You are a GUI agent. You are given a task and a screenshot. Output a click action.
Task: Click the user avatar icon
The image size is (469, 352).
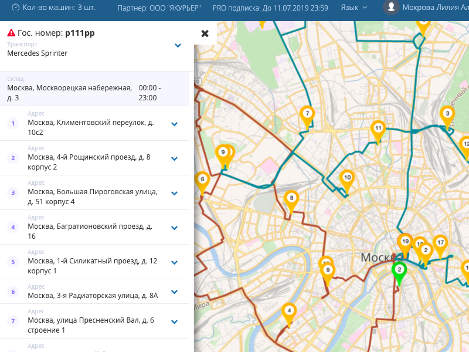tap(391, 8)
